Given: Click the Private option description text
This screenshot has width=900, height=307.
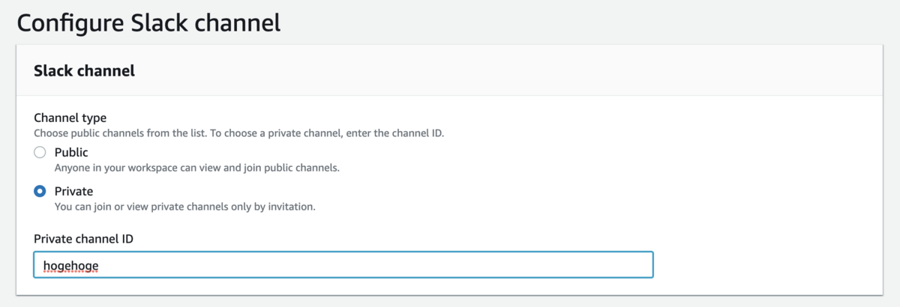Looking at the screenshot, I should 184,207.
